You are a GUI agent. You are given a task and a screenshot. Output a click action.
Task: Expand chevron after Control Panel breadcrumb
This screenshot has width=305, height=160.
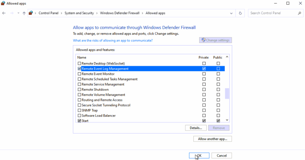[x=61, y=13]
